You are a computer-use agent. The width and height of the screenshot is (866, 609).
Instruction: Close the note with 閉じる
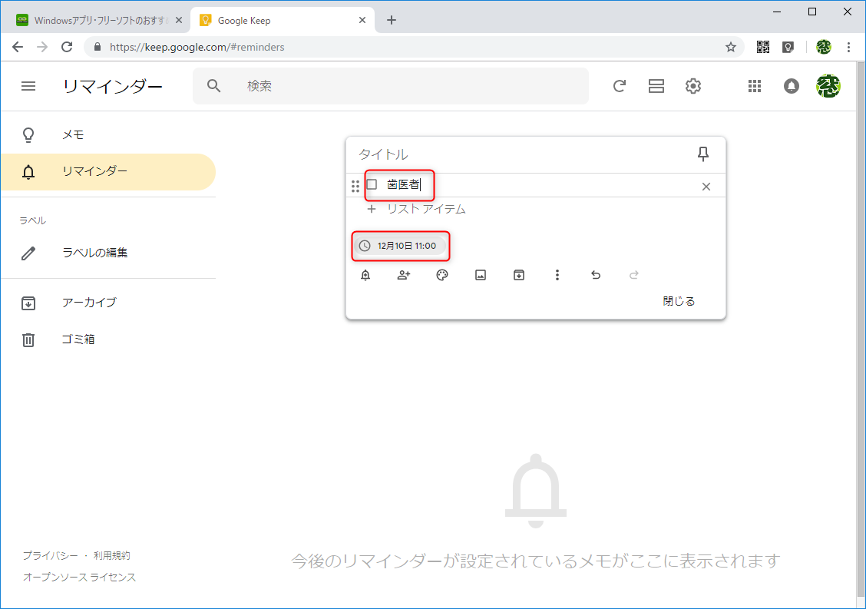pyautogui.click(x=679, y=300)
